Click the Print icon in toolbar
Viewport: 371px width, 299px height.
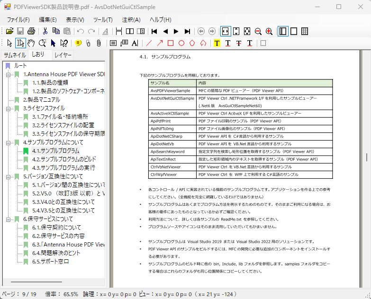[x=31, y=31]
